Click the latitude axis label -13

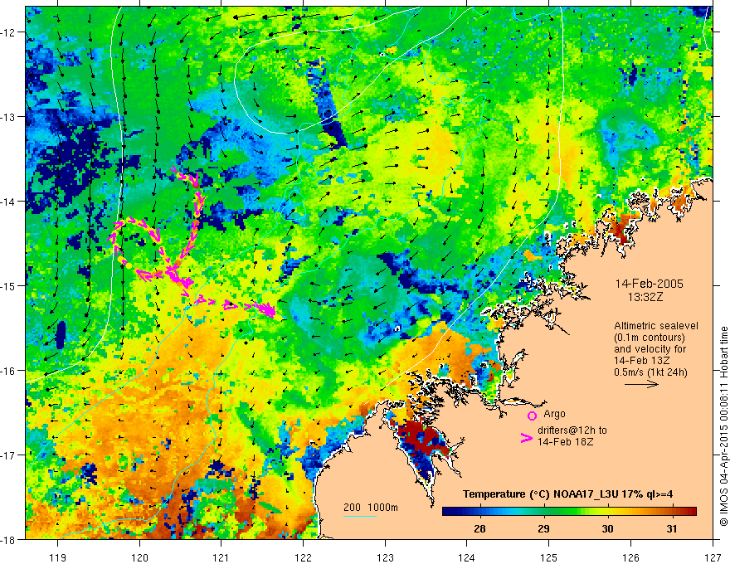tap(9, 117)
